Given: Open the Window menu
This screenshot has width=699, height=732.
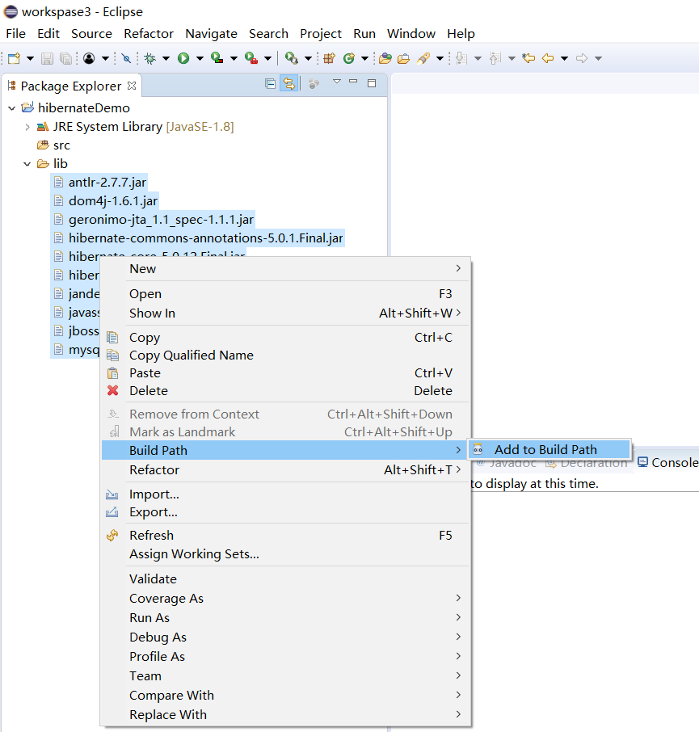Looking at the screenshot, I should tap(411, 34).
